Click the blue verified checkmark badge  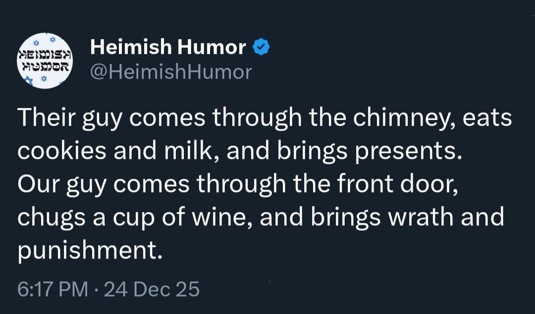(261, 48)
